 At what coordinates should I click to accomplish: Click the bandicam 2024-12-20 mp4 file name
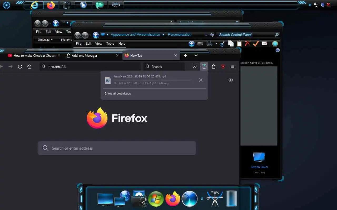point(140,76)
